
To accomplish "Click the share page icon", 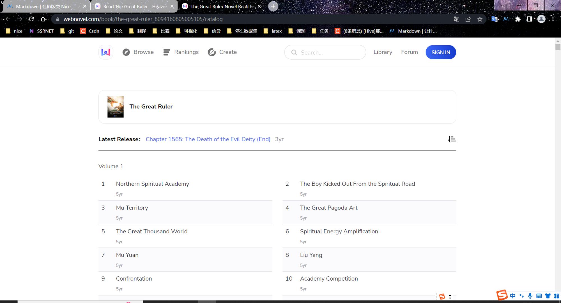I will click(468, 19).
